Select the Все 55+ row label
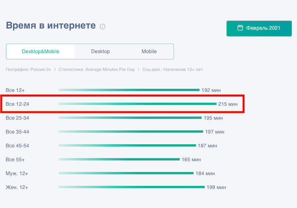Viewport: 297px width, 208px height. [15, 160]
